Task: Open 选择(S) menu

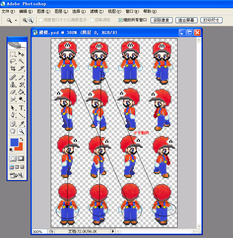Action: pos(79,11)
